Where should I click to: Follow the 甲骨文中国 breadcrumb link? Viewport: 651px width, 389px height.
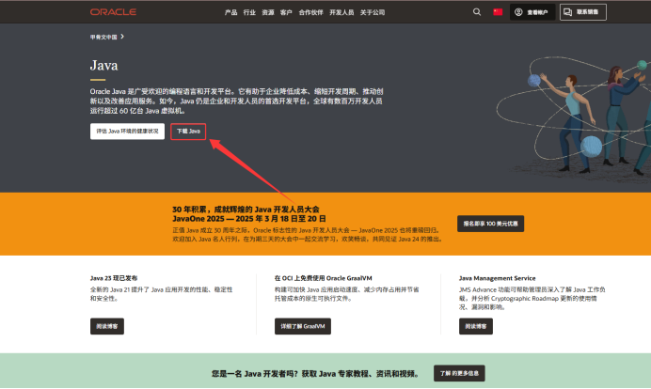103,37
